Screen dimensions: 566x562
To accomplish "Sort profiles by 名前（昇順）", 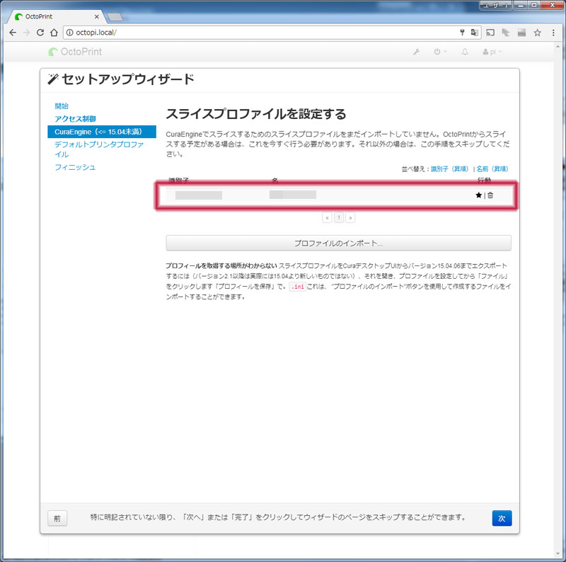I will click(492, 168).
